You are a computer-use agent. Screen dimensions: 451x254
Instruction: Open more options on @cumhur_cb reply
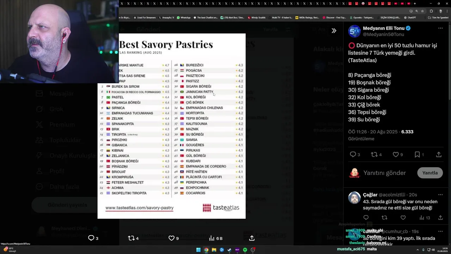click(440, 231)
